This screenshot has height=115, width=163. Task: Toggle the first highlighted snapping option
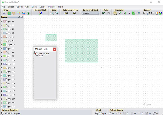115,13
